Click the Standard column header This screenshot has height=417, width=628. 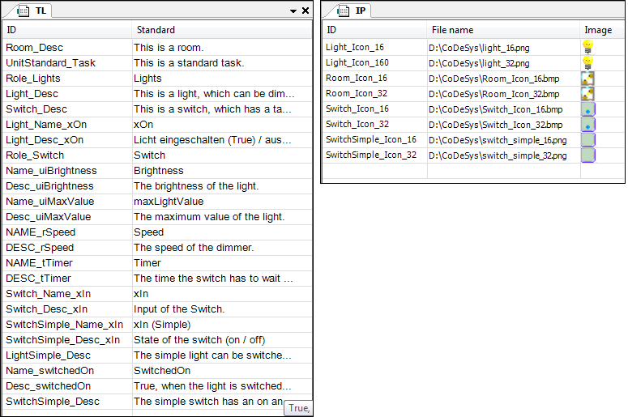pos(156,30)
